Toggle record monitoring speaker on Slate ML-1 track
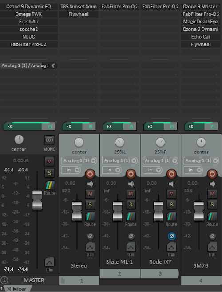This screenshot has width=222, height=292. [x=131, y=184]
